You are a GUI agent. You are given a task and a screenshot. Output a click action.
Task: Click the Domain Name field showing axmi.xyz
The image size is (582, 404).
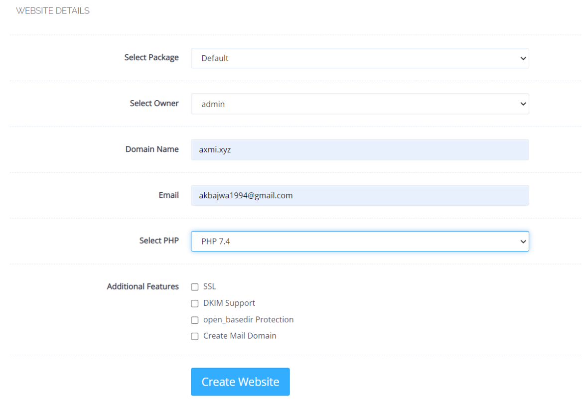[x=360, y=149]
